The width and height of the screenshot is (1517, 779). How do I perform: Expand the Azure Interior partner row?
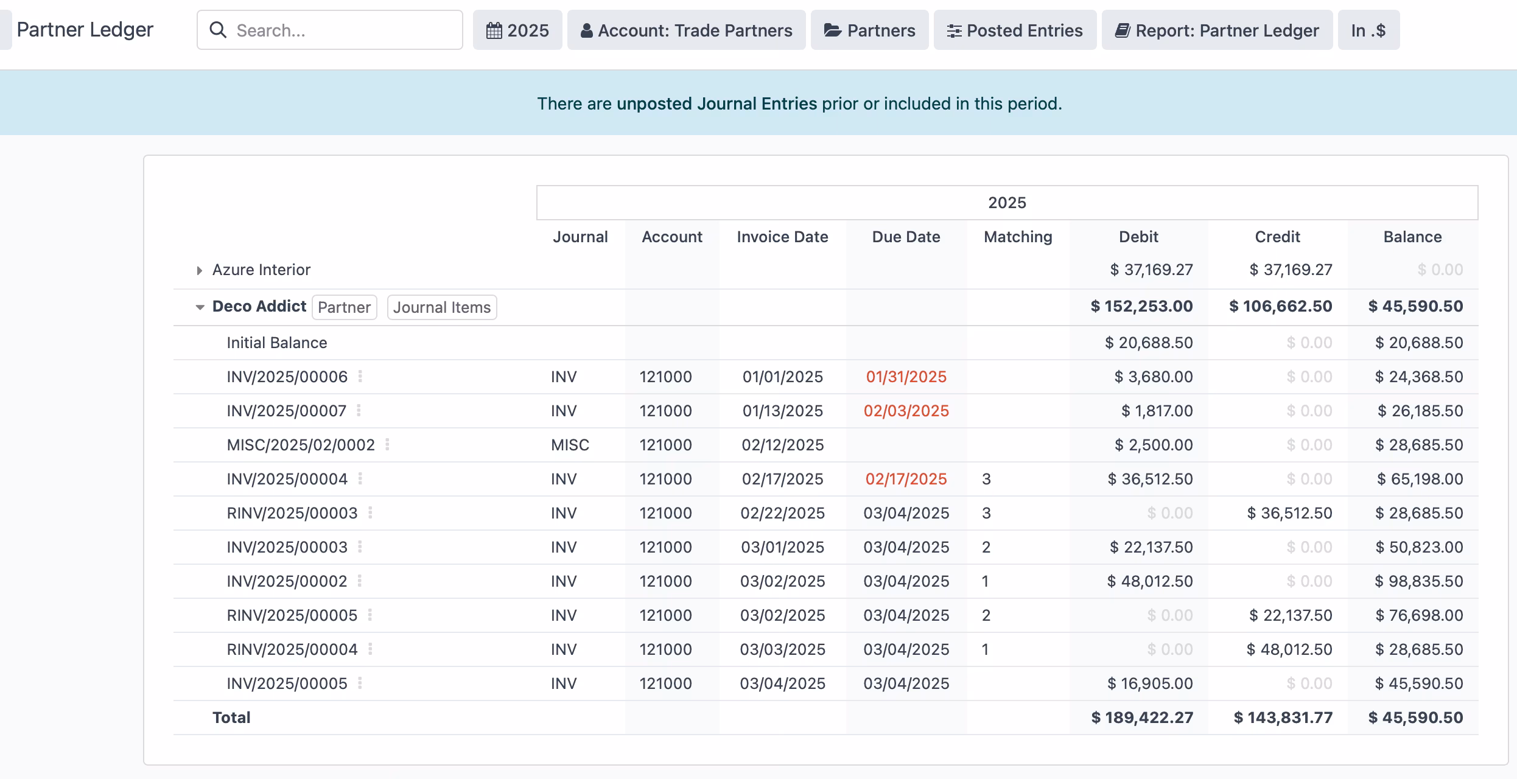pyautogui.click(x=199, y=270)
